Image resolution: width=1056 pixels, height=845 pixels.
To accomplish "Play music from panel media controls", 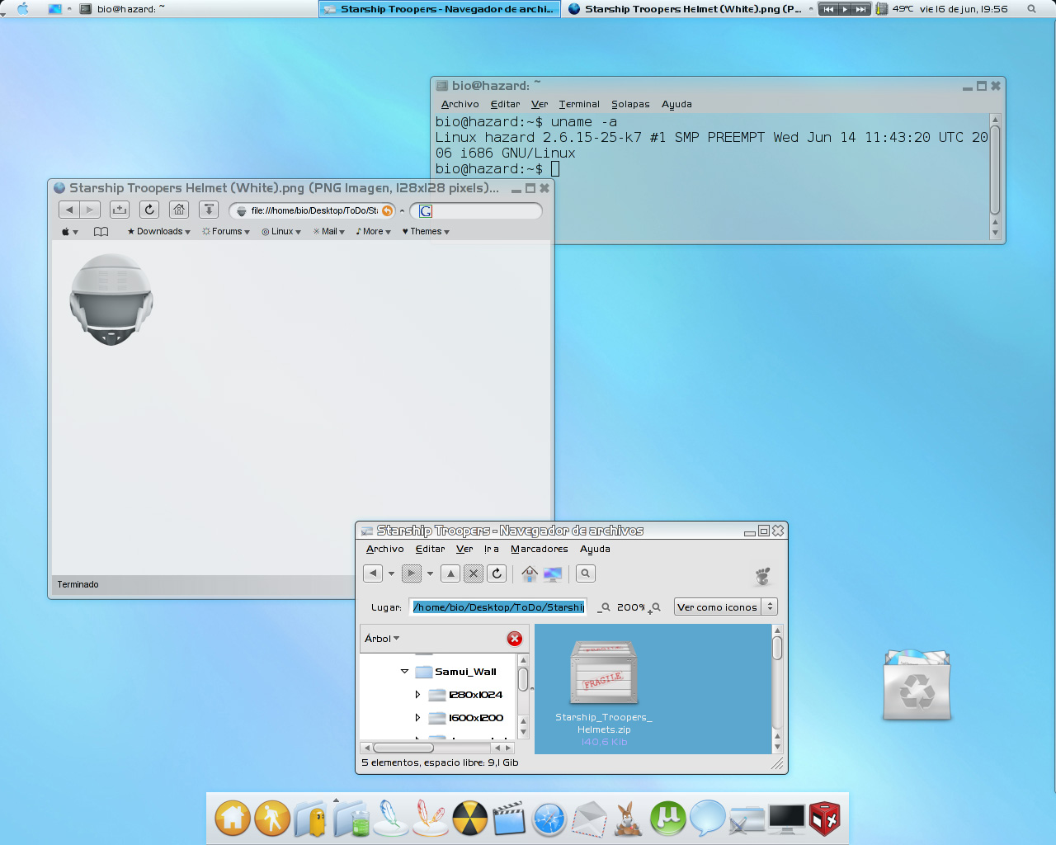I will [844, 9].
